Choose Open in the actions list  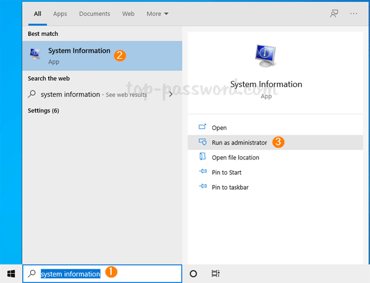click(275, 128)
